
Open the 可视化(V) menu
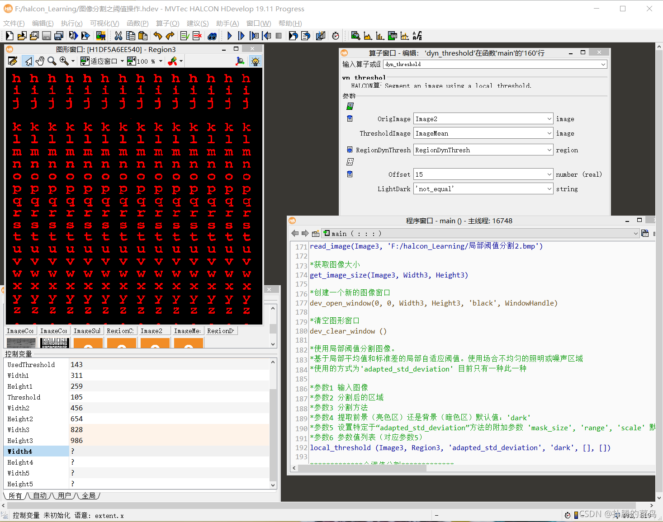coord(104,23)
